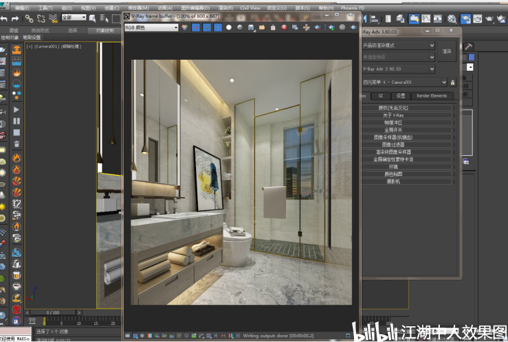This screenshot has width=508, height=342.
Task: Click trash delete cache icon
Action: click(16, 144)
